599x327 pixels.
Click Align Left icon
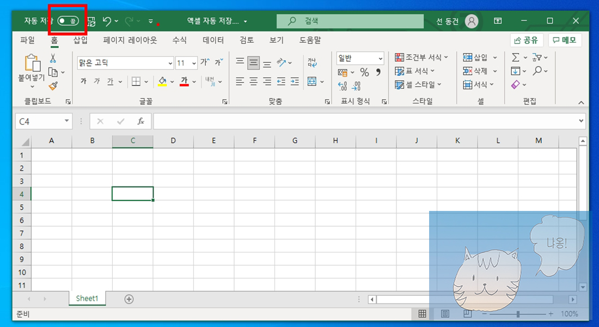[240, 81]
